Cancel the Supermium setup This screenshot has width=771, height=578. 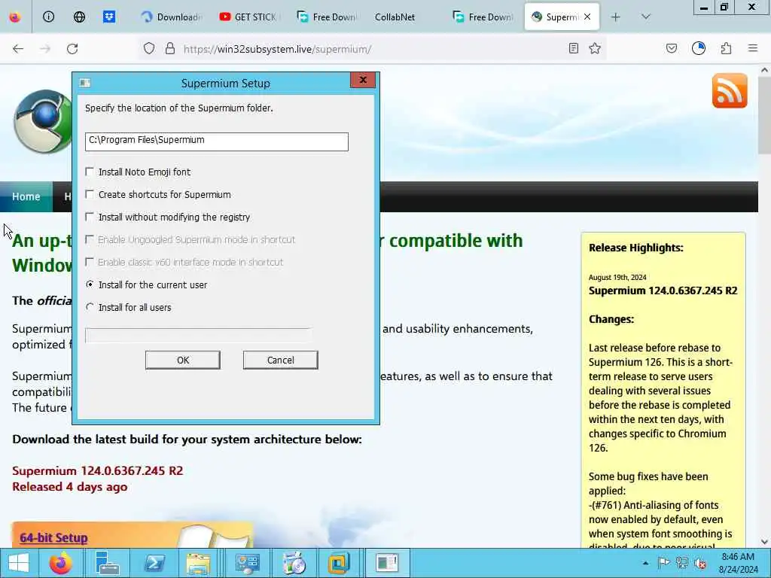click(280, 360)
